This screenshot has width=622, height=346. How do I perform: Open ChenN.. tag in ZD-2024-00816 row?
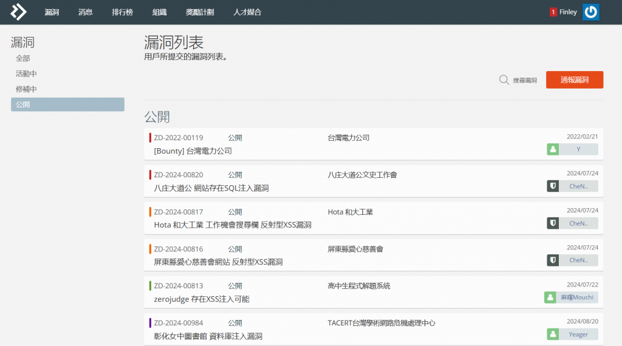click(x=578, y=260)
